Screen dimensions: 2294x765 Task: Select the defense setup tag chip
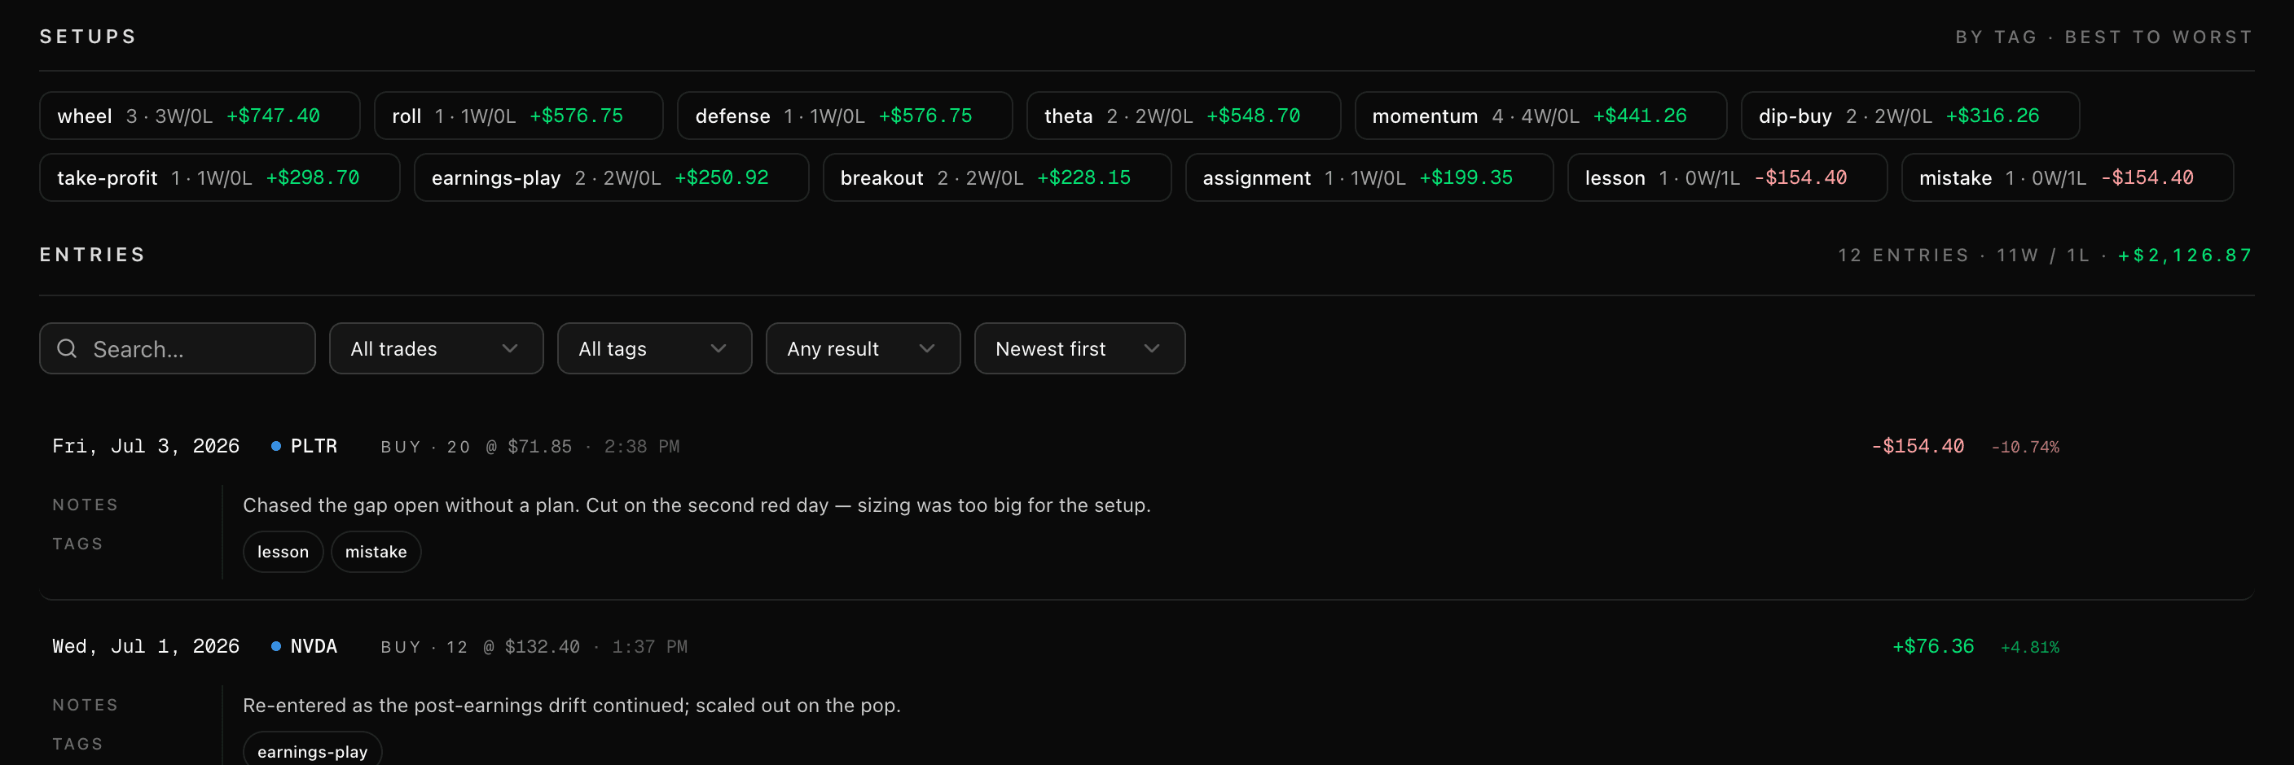click(844, 116)
